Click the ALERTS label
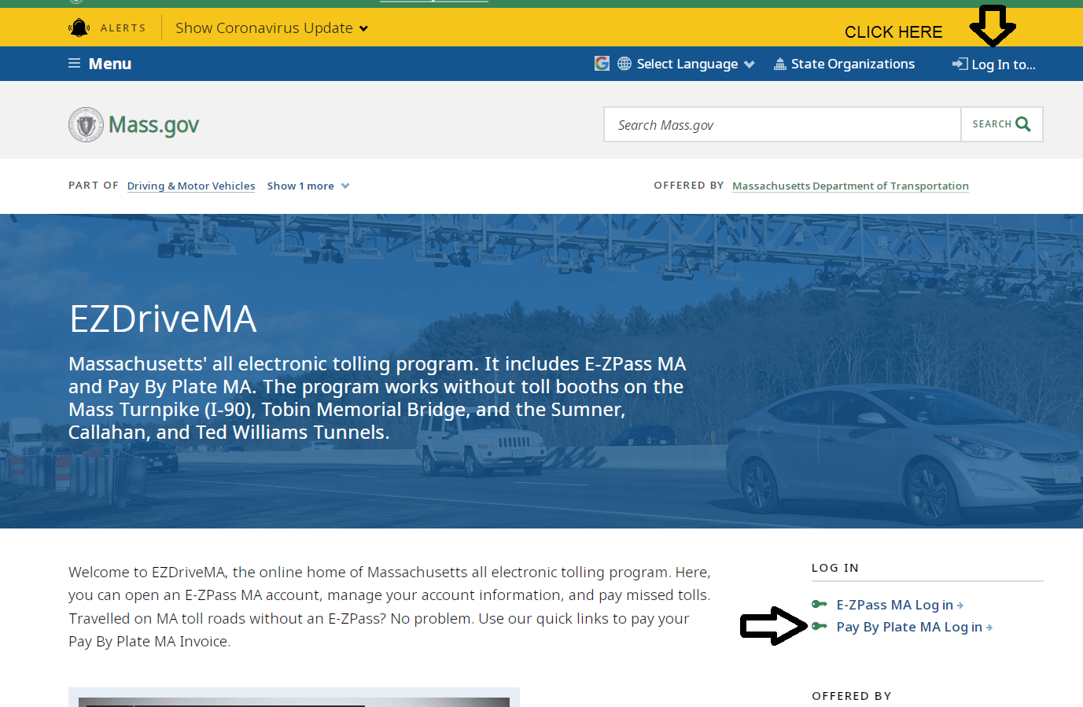This screenshot has width=1083, height=707. pyautogui.click(x=123, y=28)
